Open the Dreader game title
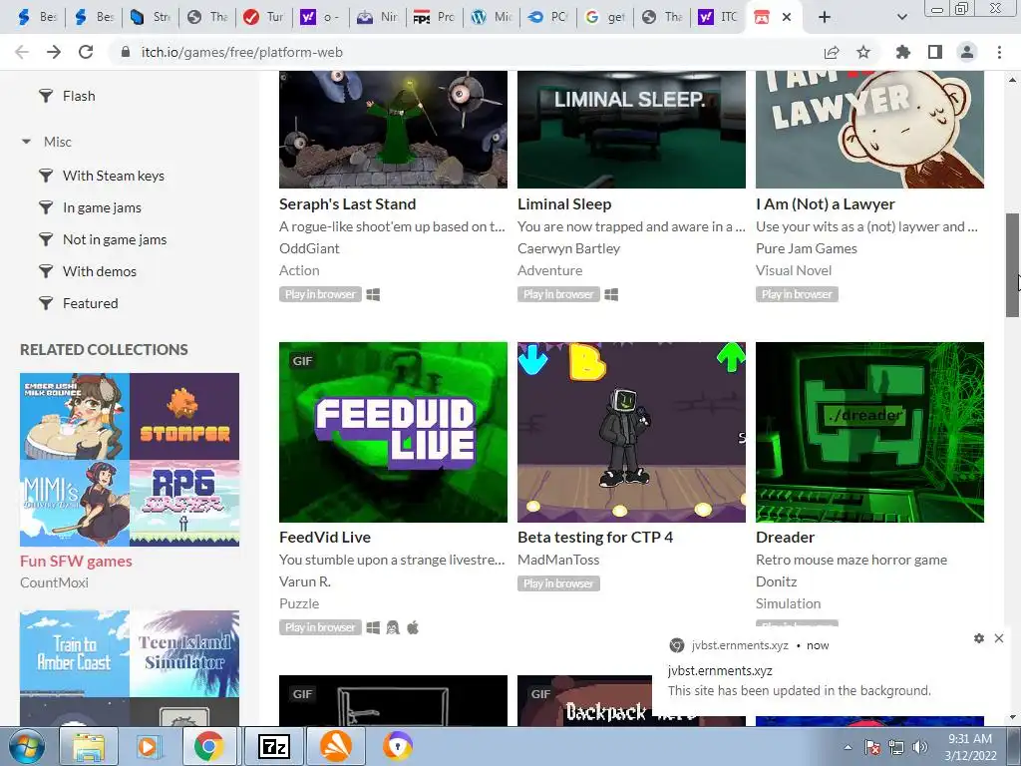1021x766 pixels. (x=785, y=538)
